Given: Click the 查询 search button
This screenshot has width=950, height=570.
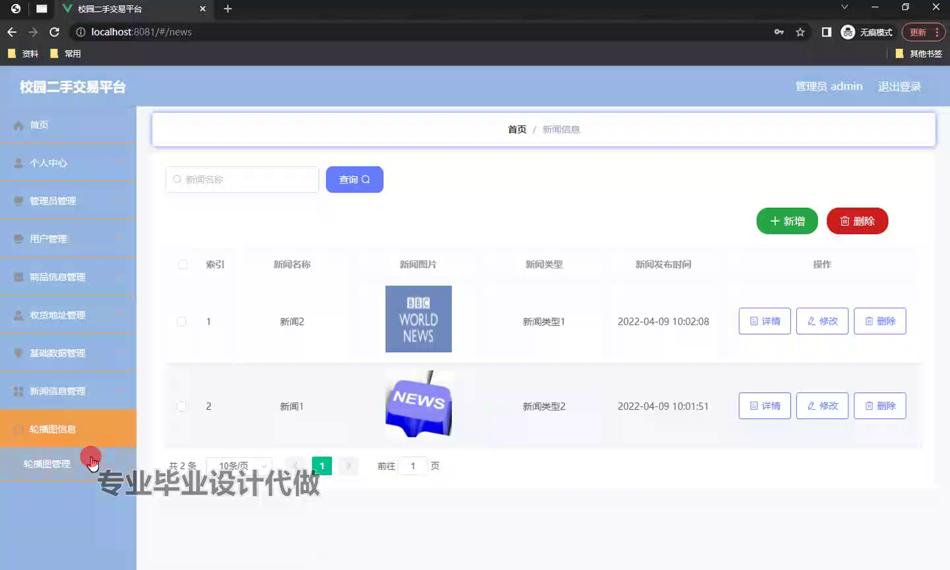Looking at the screenshot, I should (354, 179).
